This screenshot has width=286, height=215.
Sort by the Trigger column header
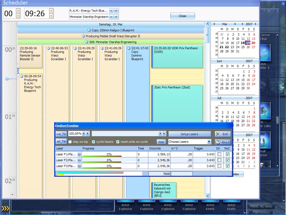coord(204,148)
